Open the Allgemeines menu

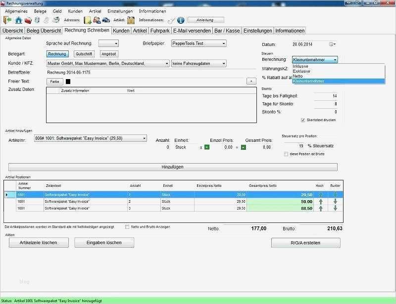coord(16,11)
